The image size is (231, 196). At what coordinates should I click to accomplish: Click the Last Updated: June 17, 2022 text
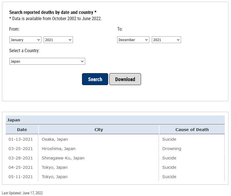[22, 193]
